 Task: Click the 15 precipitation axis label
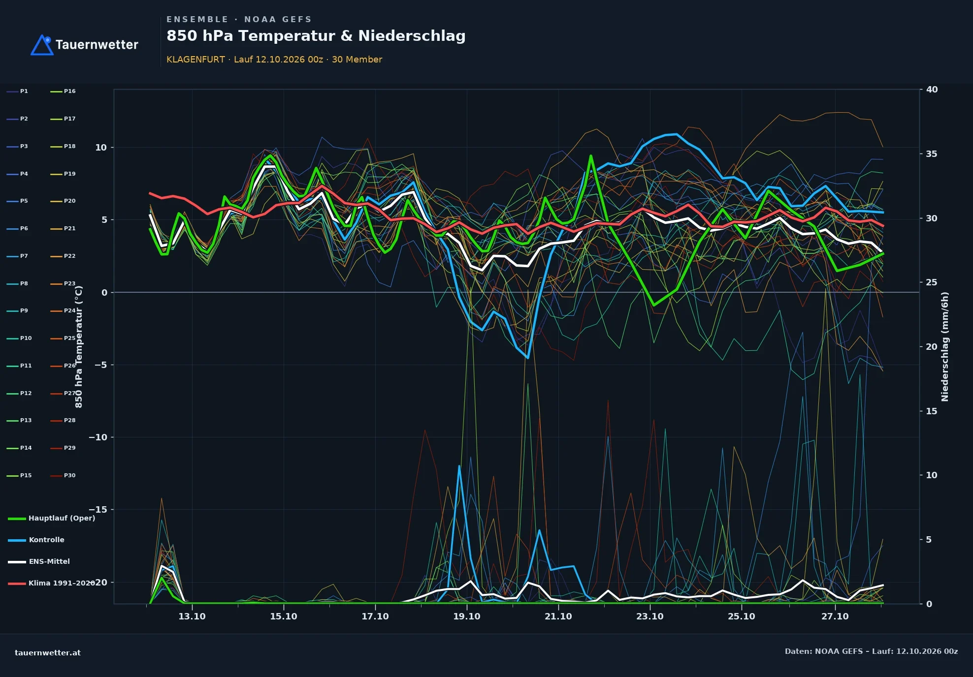pyautogui.click(x=932, y=411)
